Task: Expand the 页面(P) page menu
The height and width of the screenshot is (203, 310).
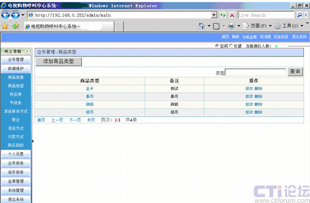Action: (x=257, y=26)
